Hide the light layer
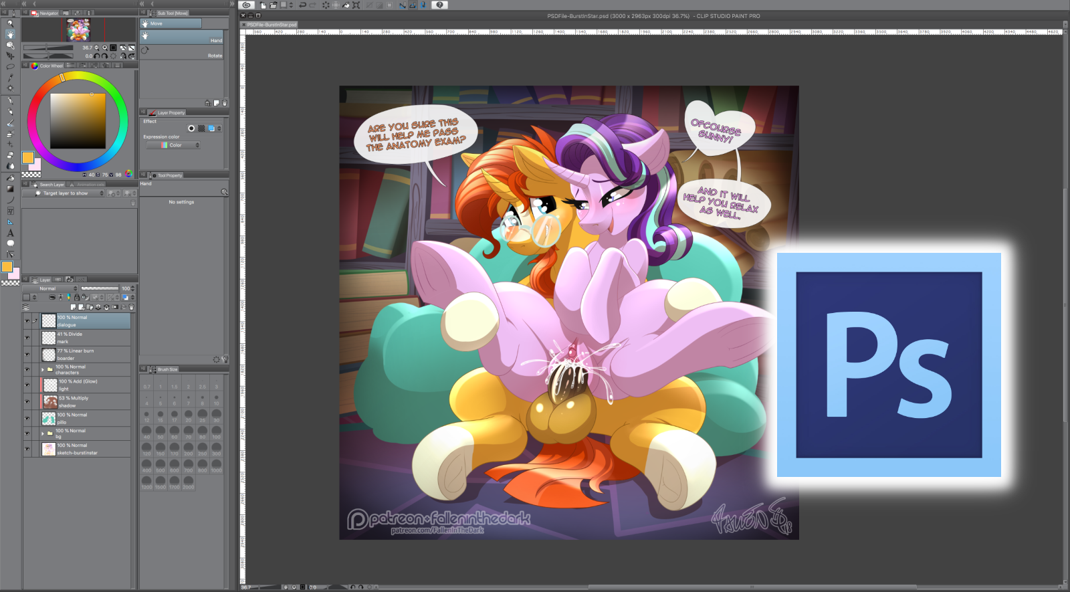Screen dimensions: 1070x592 click(x=27, y=385)
